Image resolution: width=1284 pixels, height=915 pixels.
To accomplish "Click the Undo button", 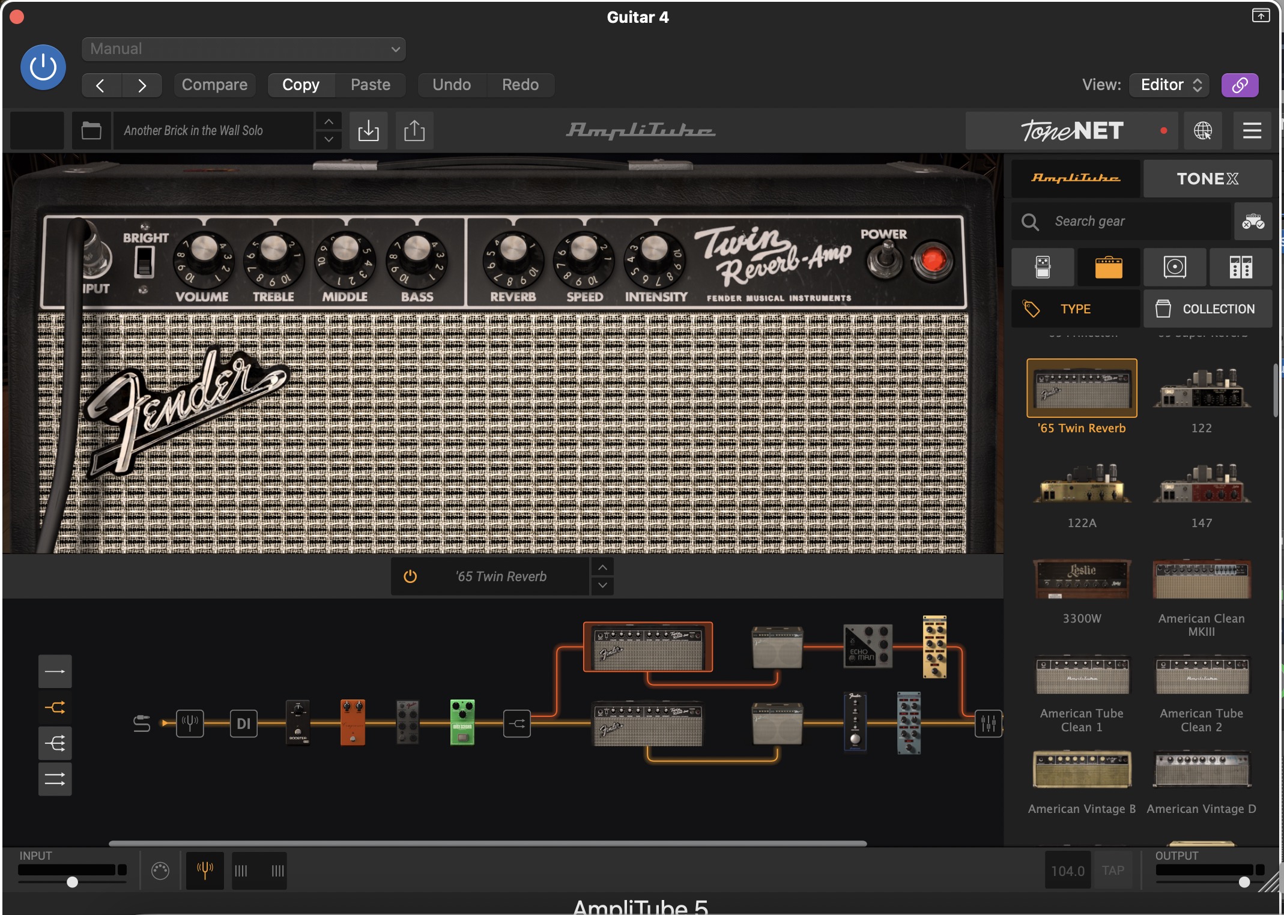I will [x=452, y=85].
